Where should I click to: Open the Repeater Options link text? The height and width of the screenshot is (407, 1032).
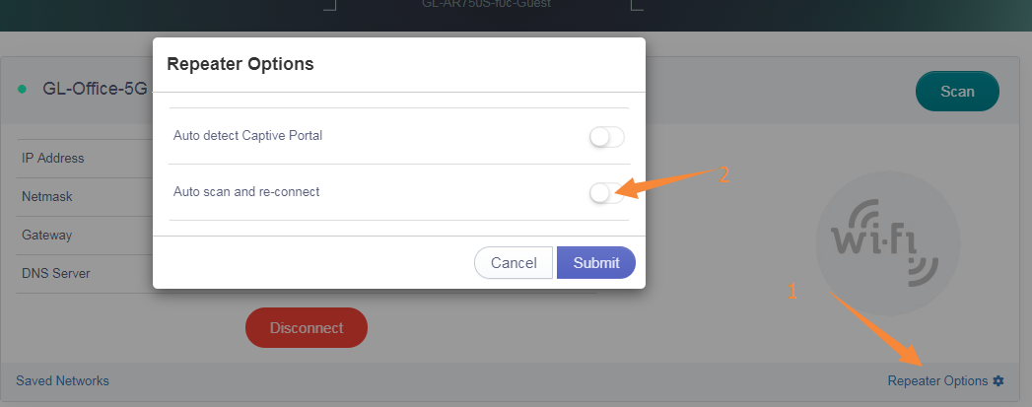[937, 380]
